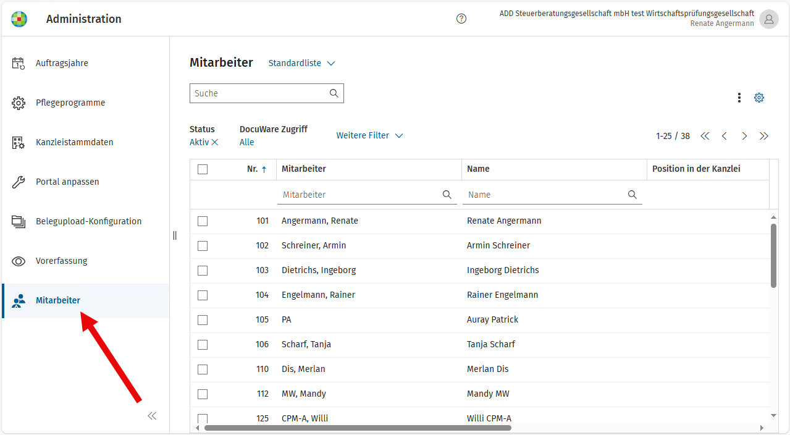Click the Mitarbeiter people icon
790x435 pixels.
point(19,301)
